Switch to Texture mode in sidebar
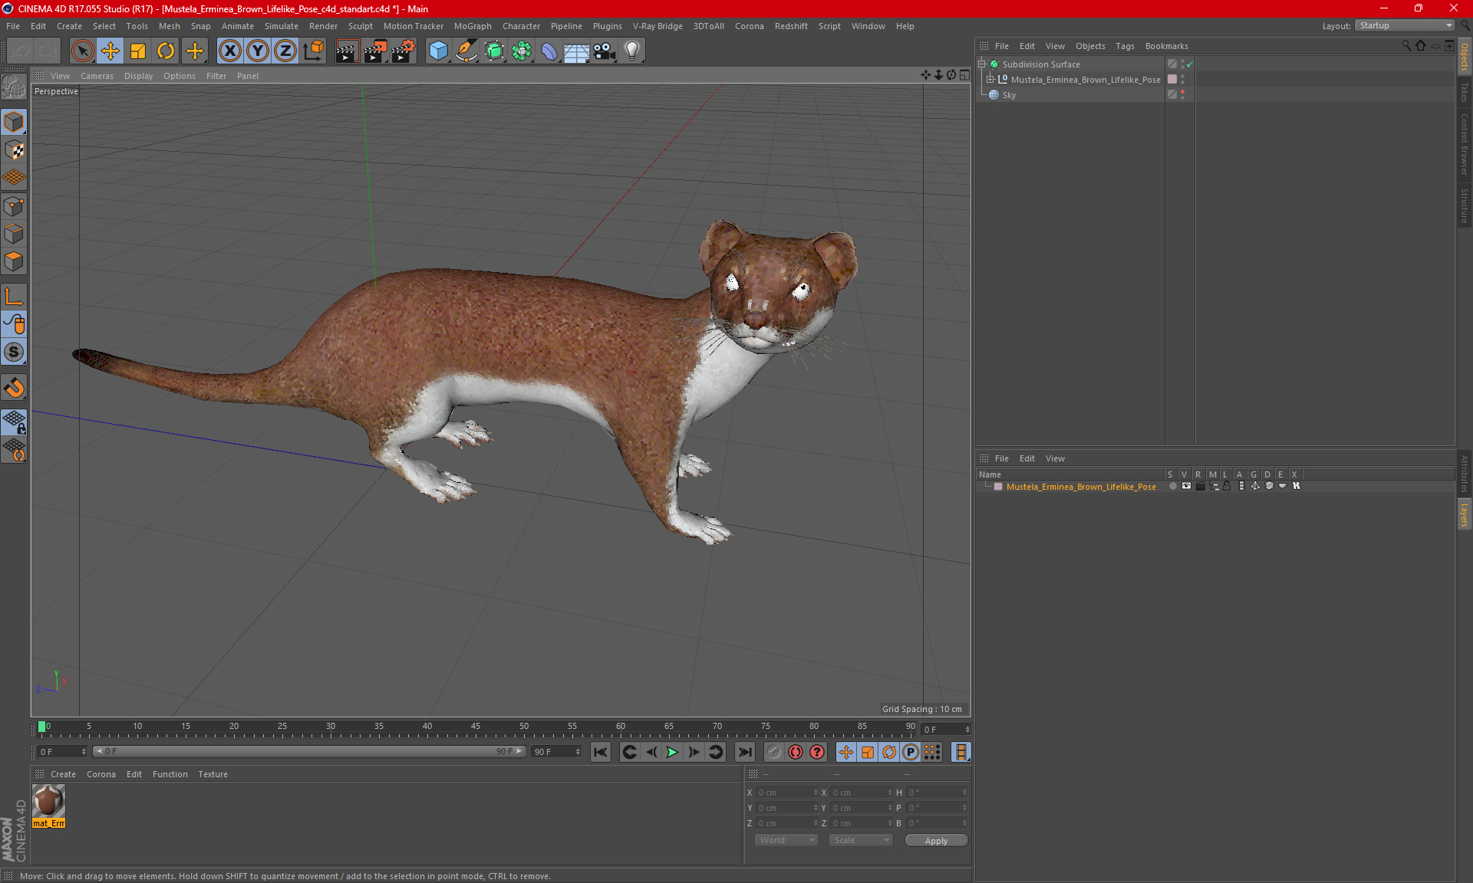The image size is (1473, 883). [14, 150]
